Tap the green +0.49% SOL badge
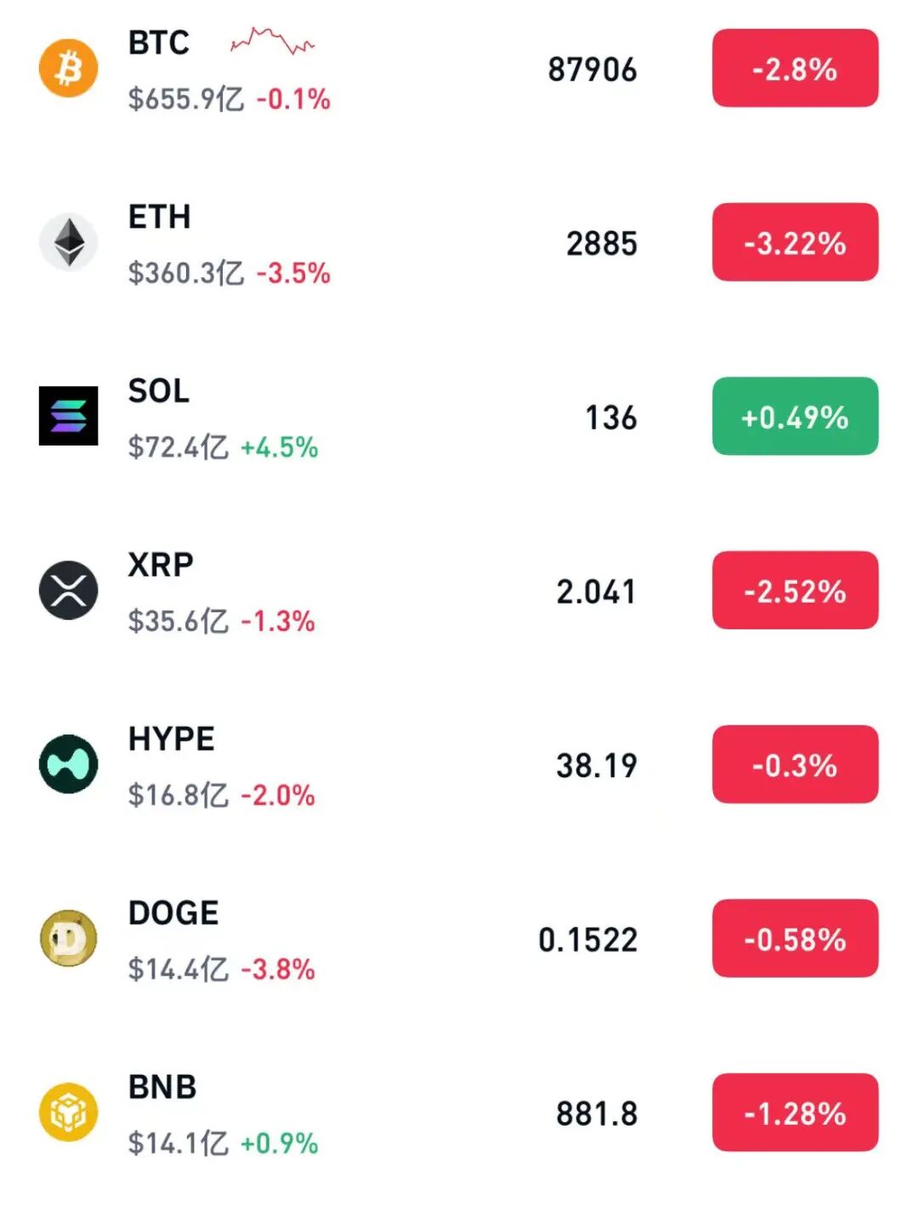Viewport: 918px width, 1215px height. pos(795,416)
